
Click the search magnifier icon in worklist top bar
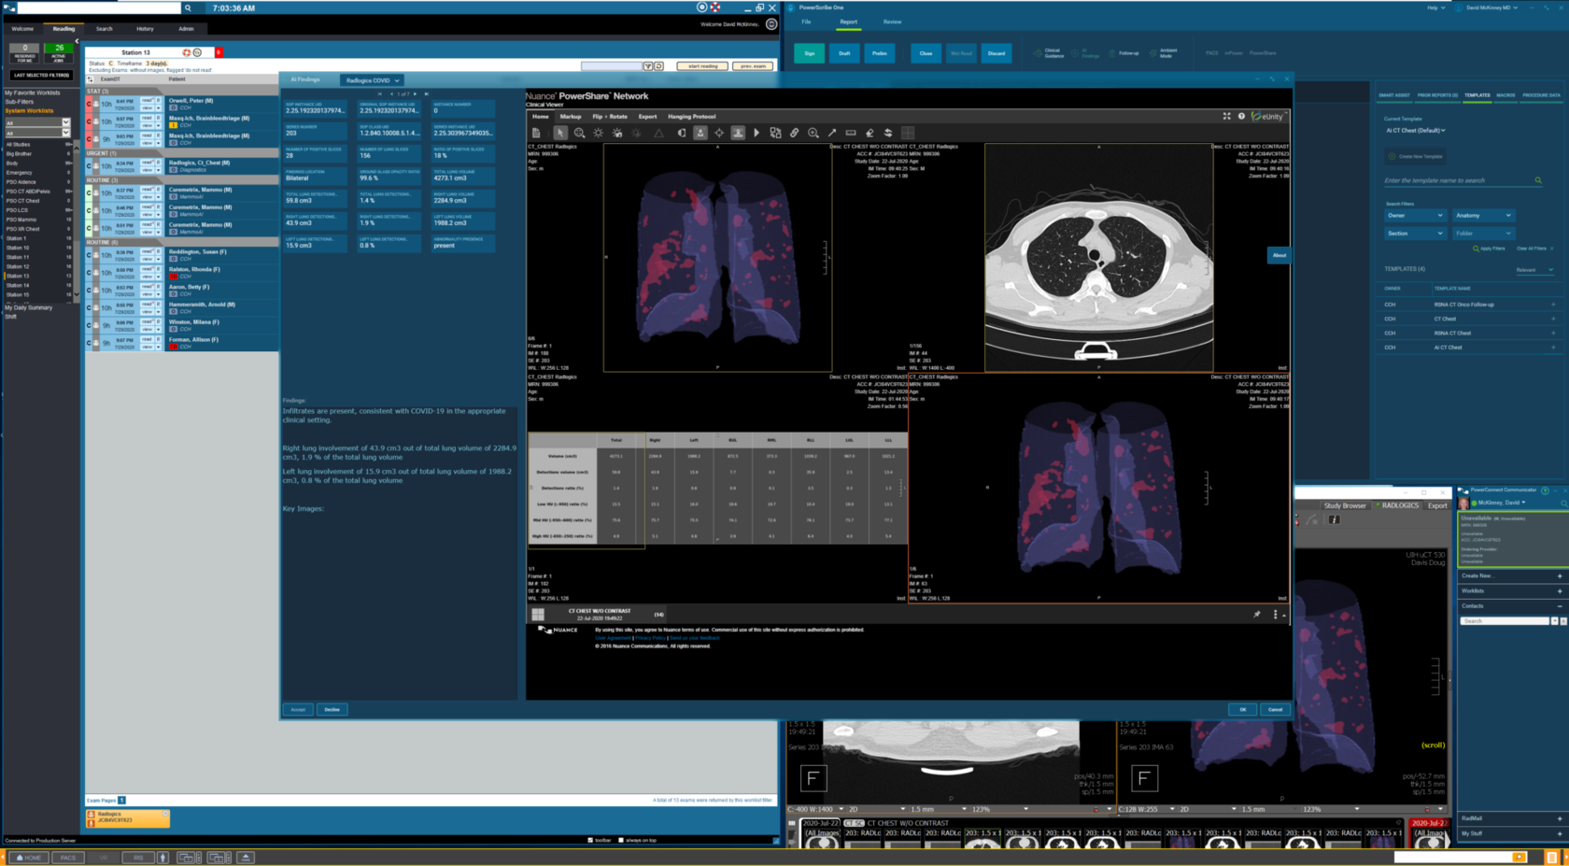point(188,7)
